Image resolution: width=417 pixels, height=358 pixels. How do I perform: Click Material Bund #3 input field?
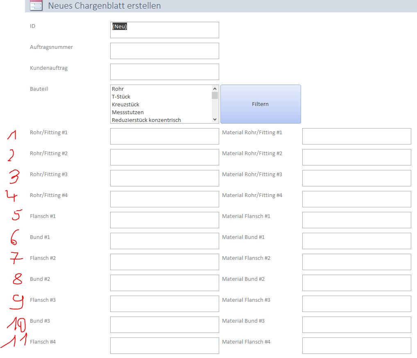(357, 325)
